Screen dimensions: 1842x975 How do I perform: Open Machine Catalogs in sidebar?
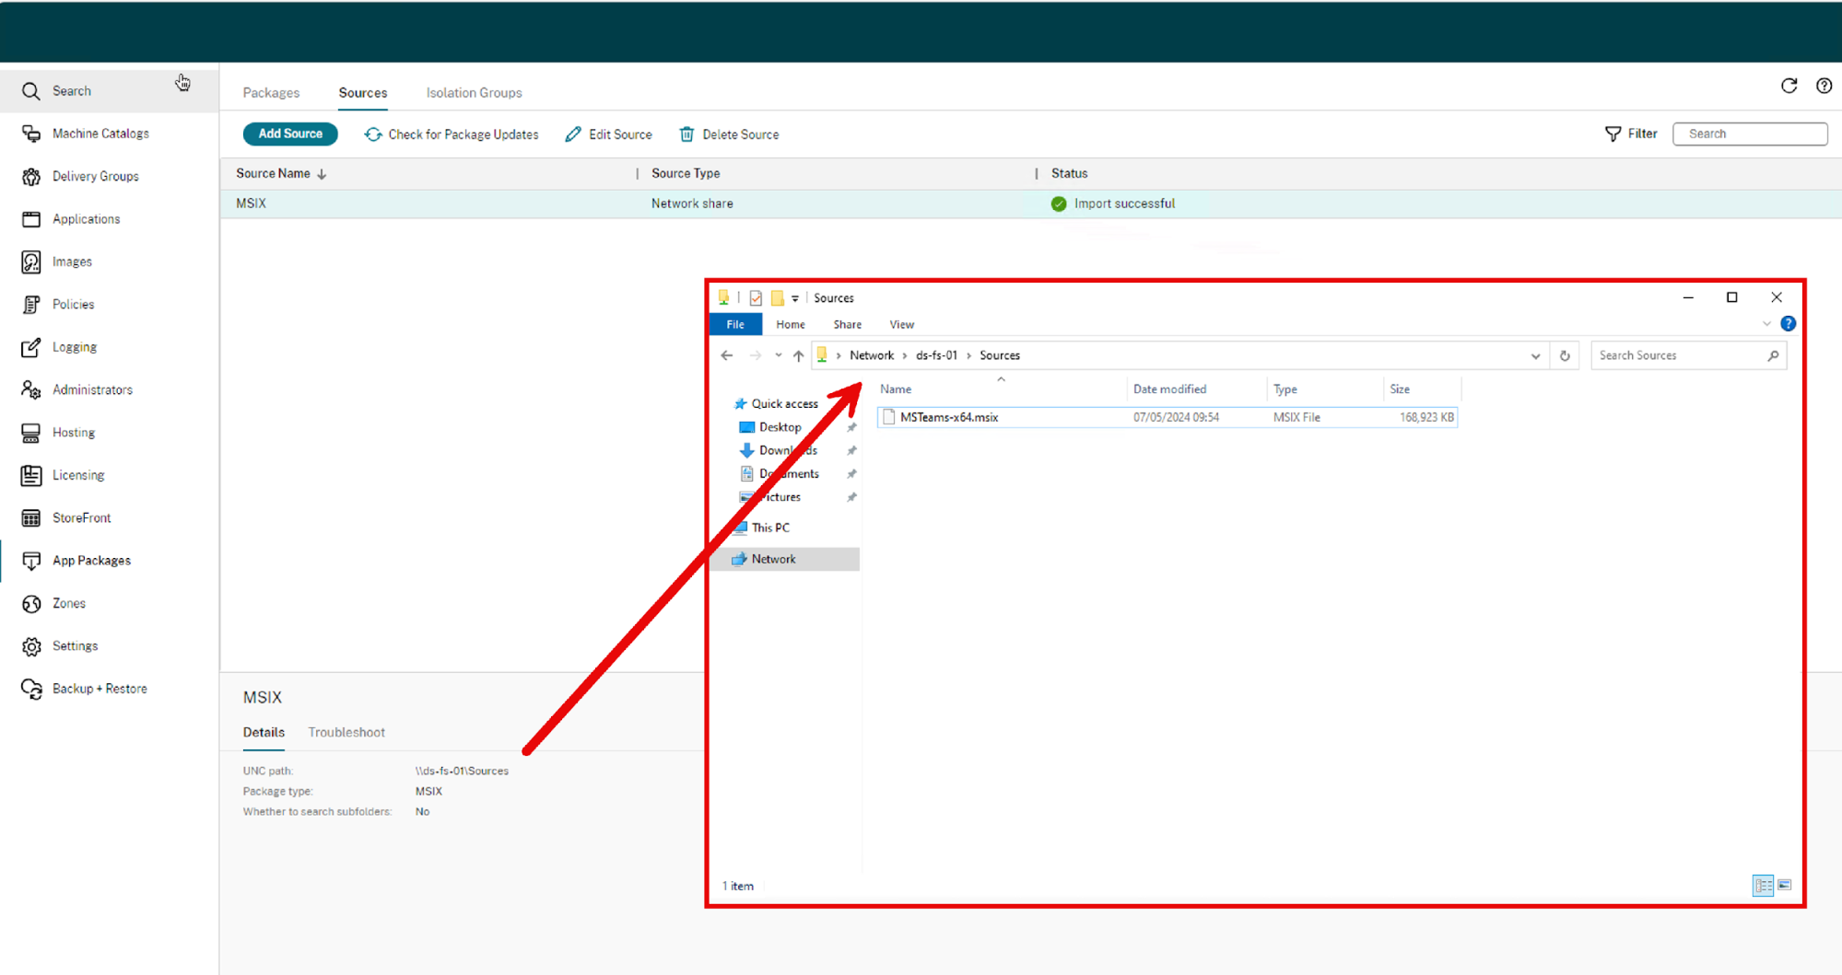click(100, 133)
